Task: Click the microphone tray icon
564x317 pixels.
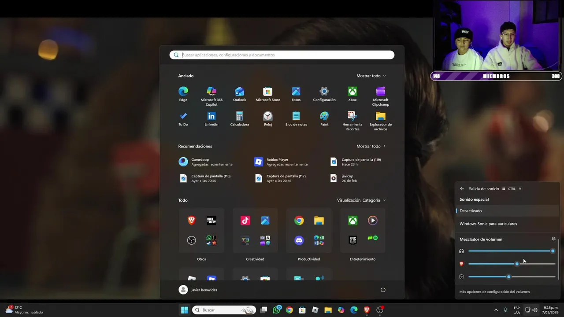Action: (x=505, y=310)
